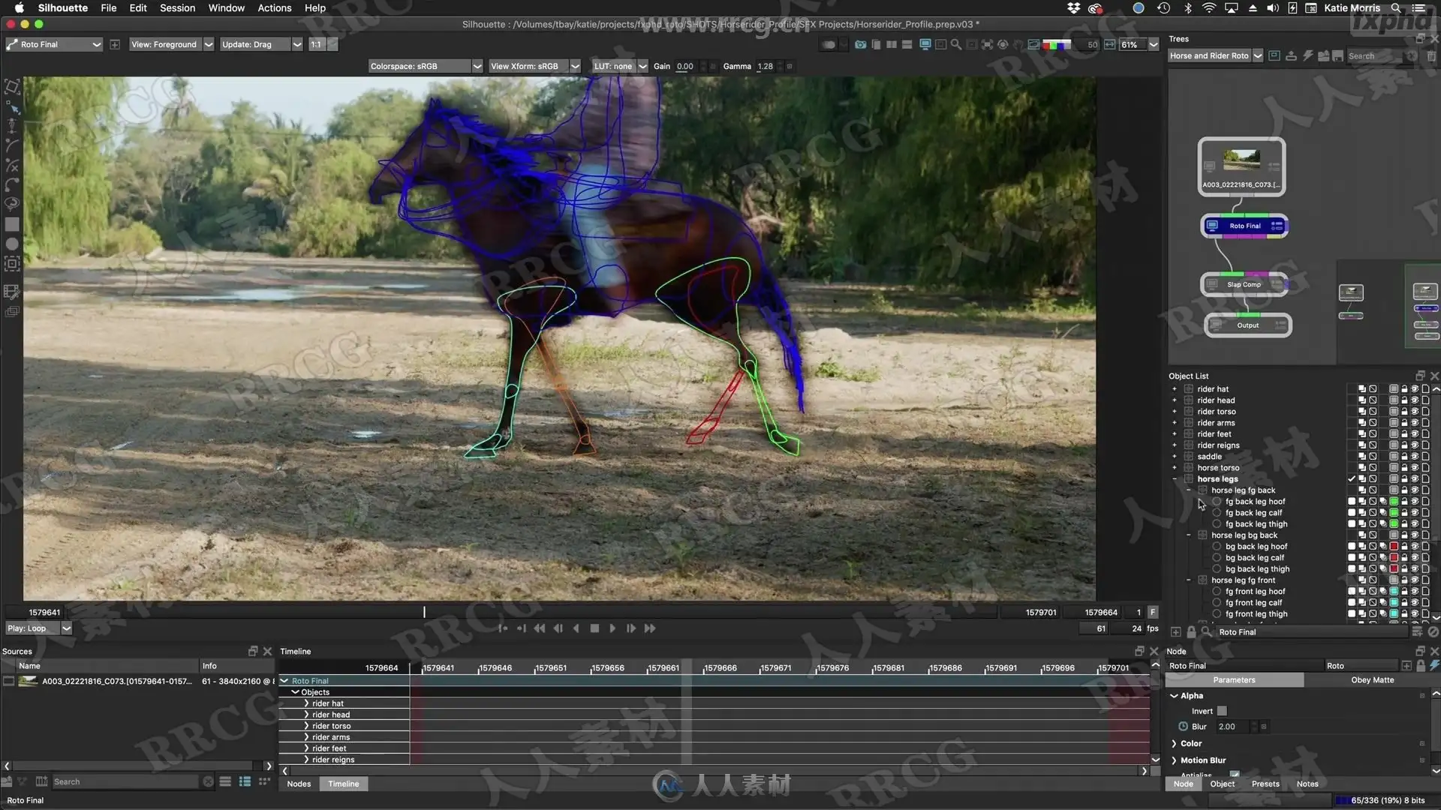Click the Timeline tab button
The width and height of the screenshot is (1441, 810).
click(343, 784)
